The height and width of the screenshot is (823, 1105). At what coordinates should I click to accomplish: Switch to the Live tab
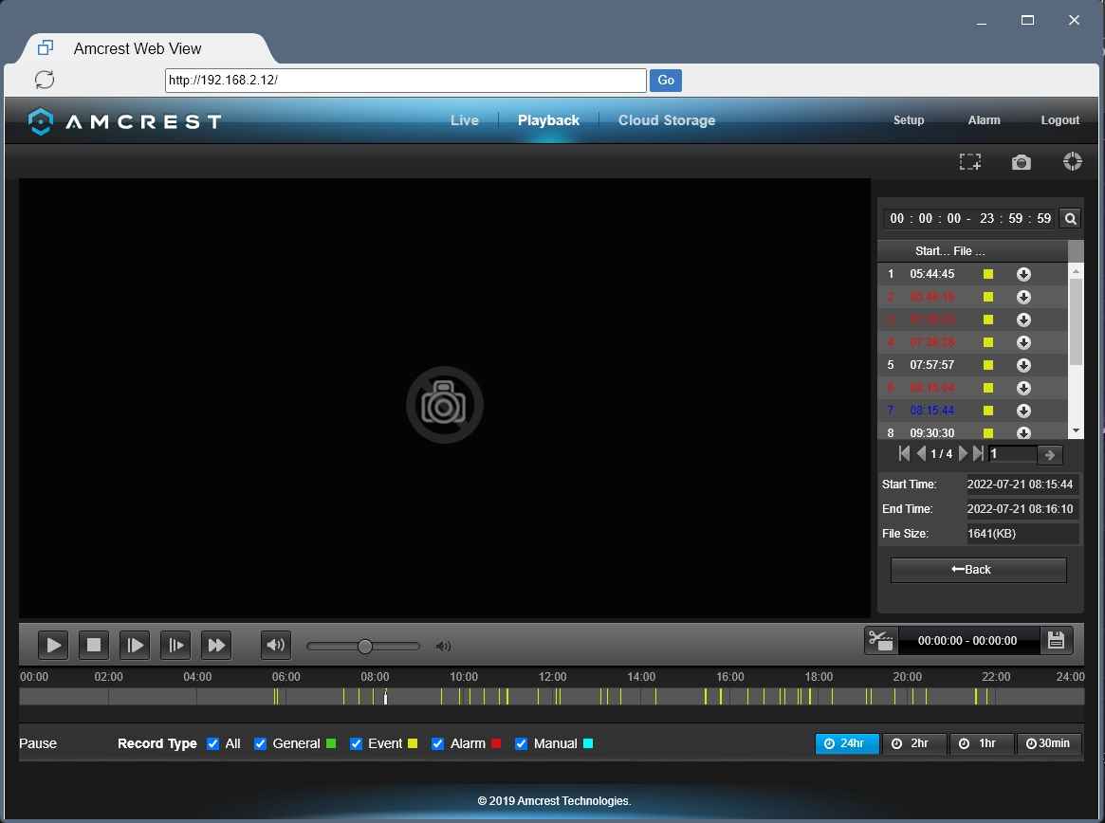tap(465, 120)
